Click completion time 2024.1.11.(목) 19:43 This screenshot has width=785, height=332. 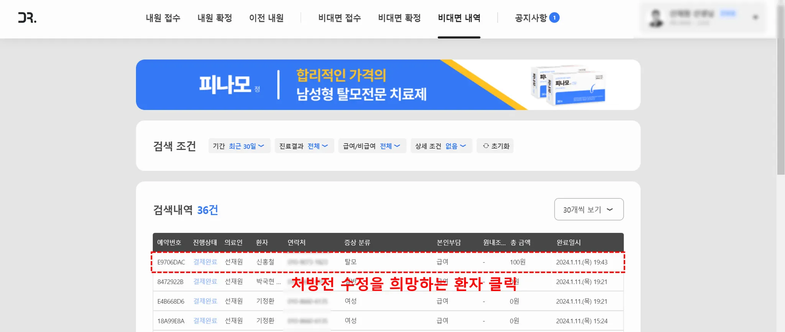coord(581,262)
